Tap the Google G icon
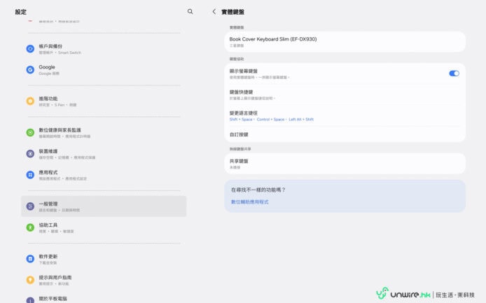 click(x=30, y=70)
